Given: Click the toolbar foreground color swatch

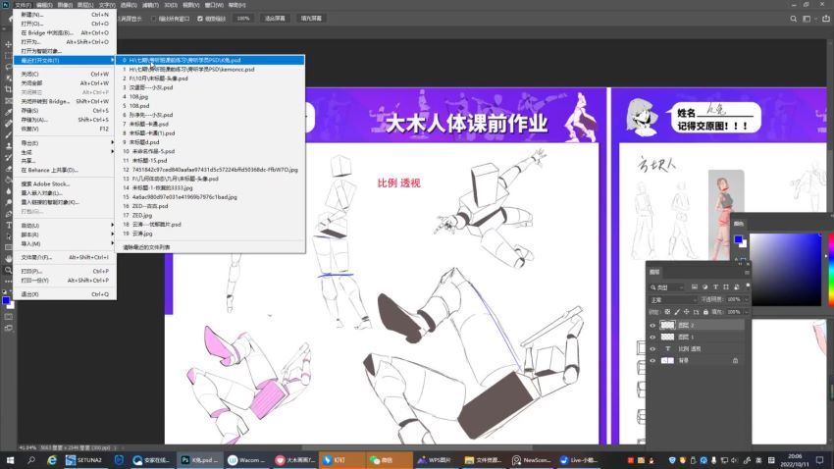Looking at the screenshot, I should pos(6,300).
